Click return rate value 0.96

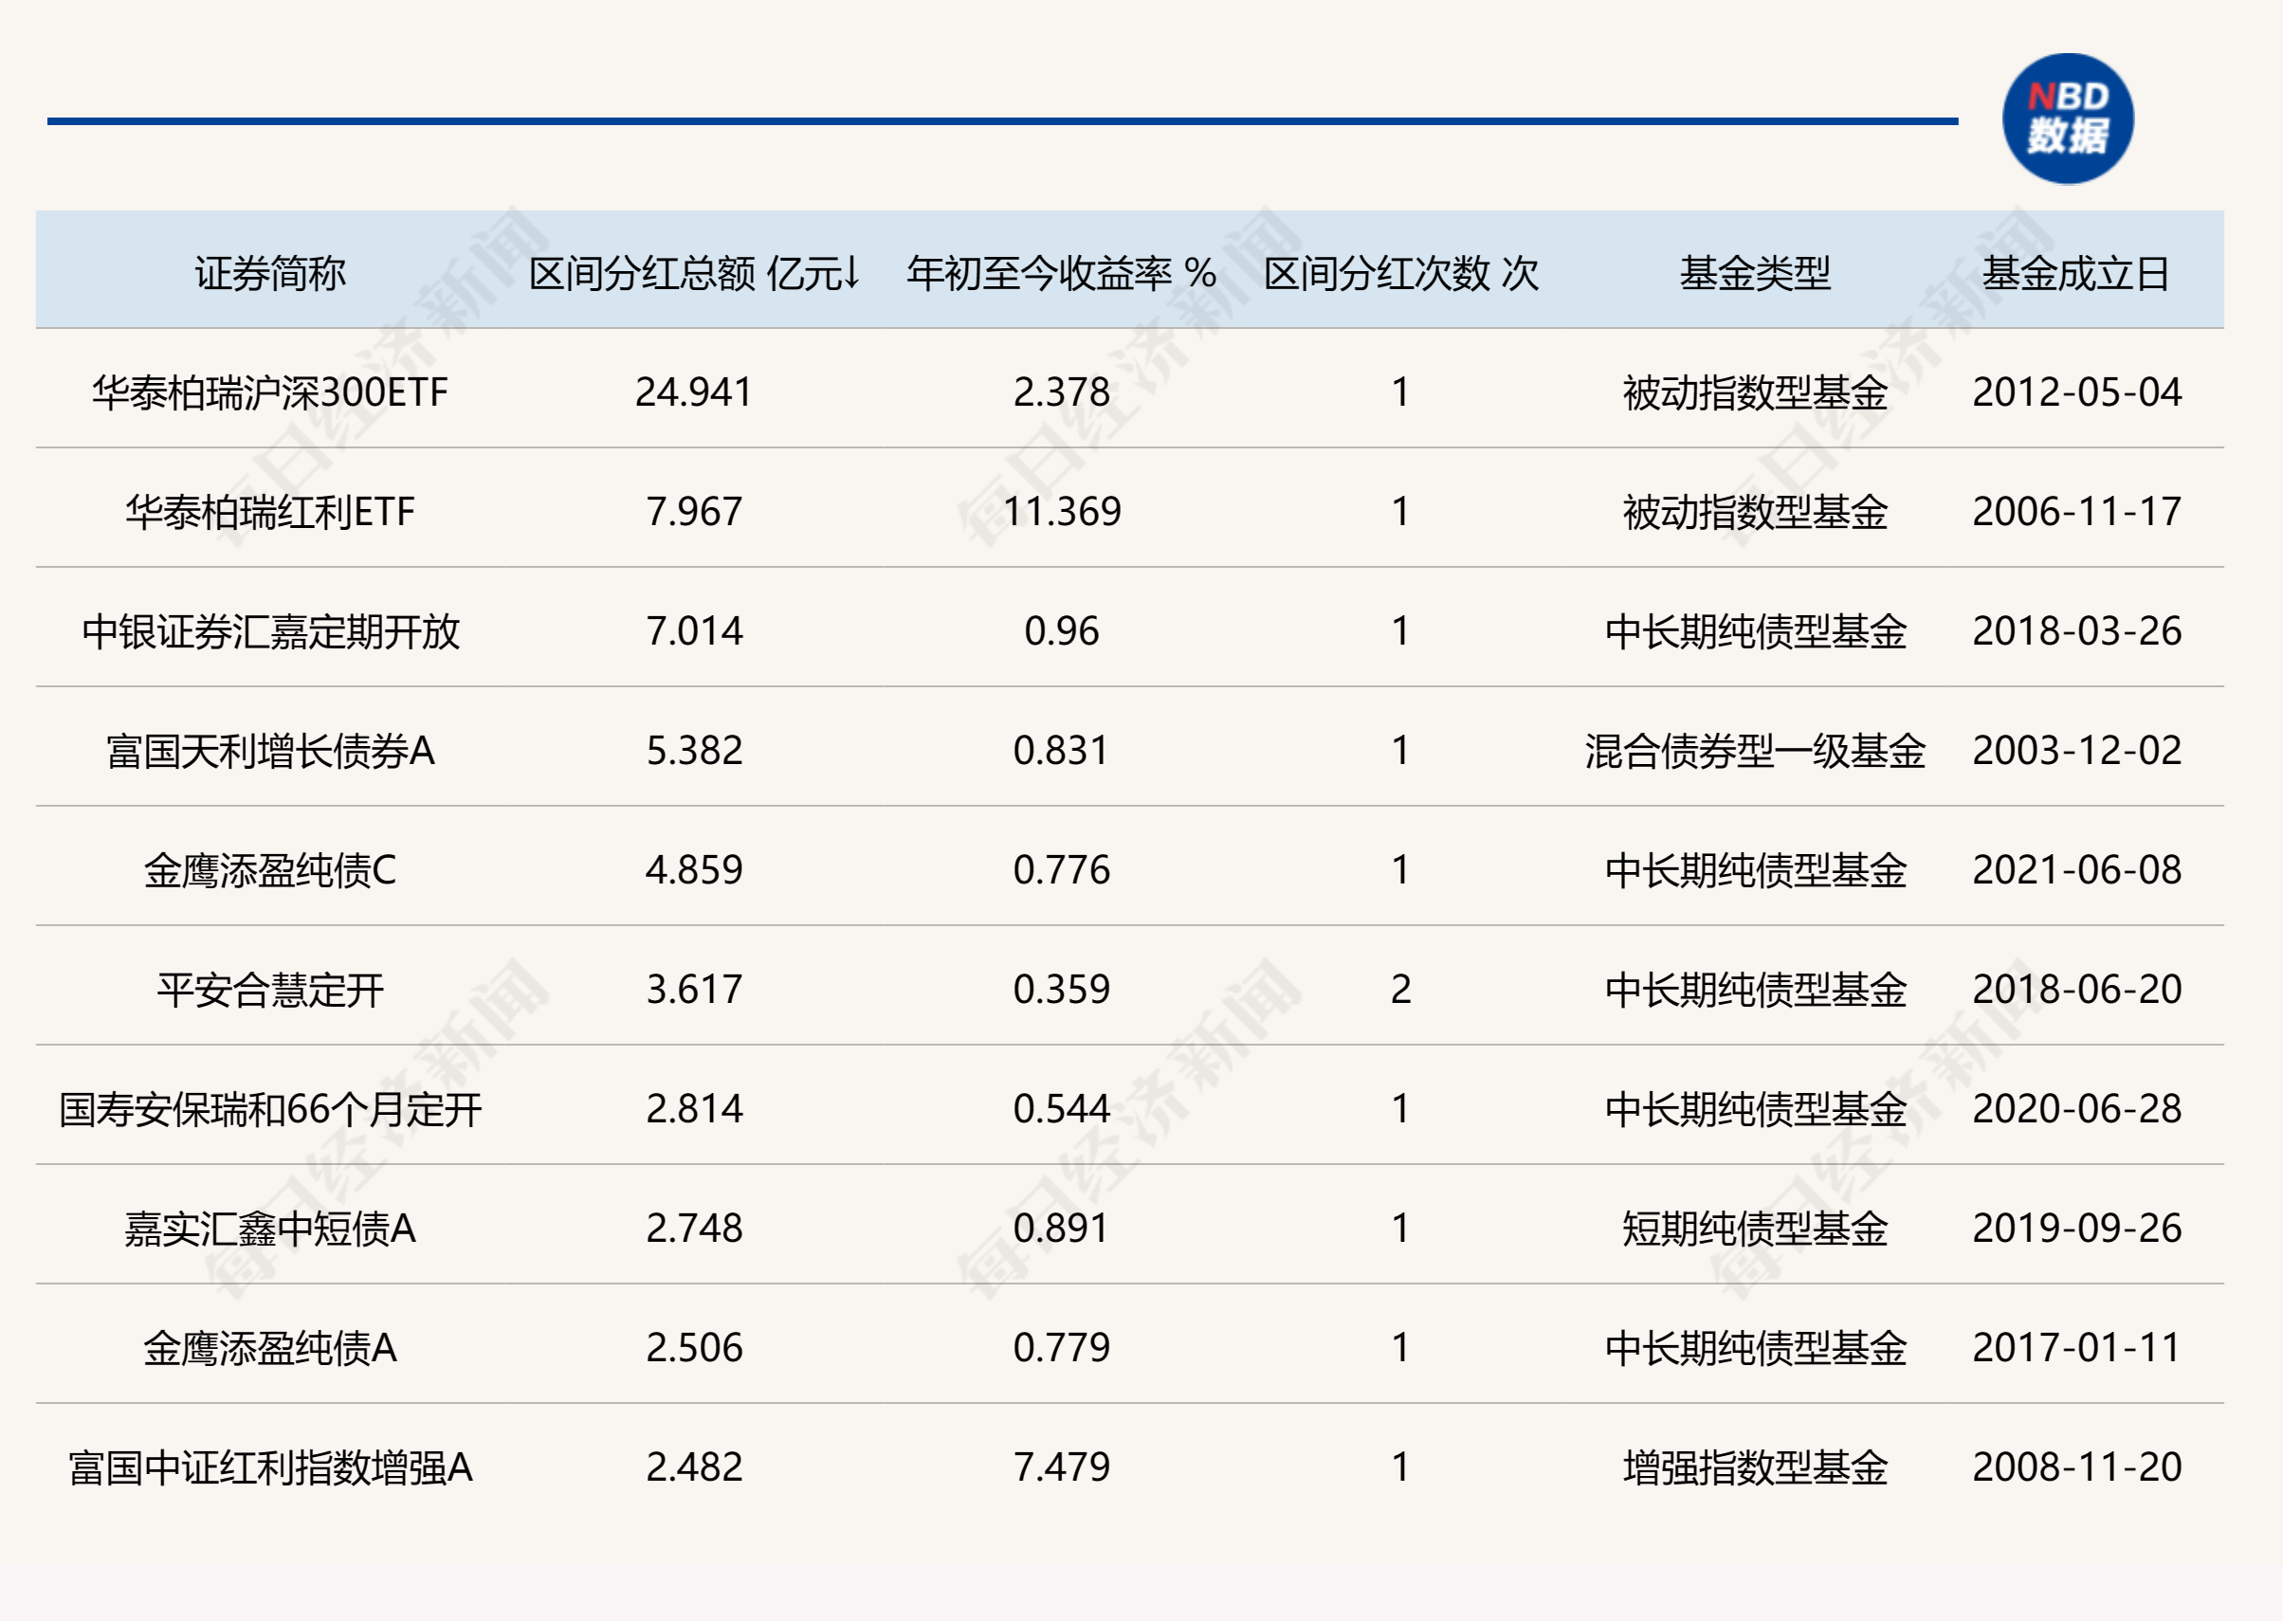tap(1061, 630)
